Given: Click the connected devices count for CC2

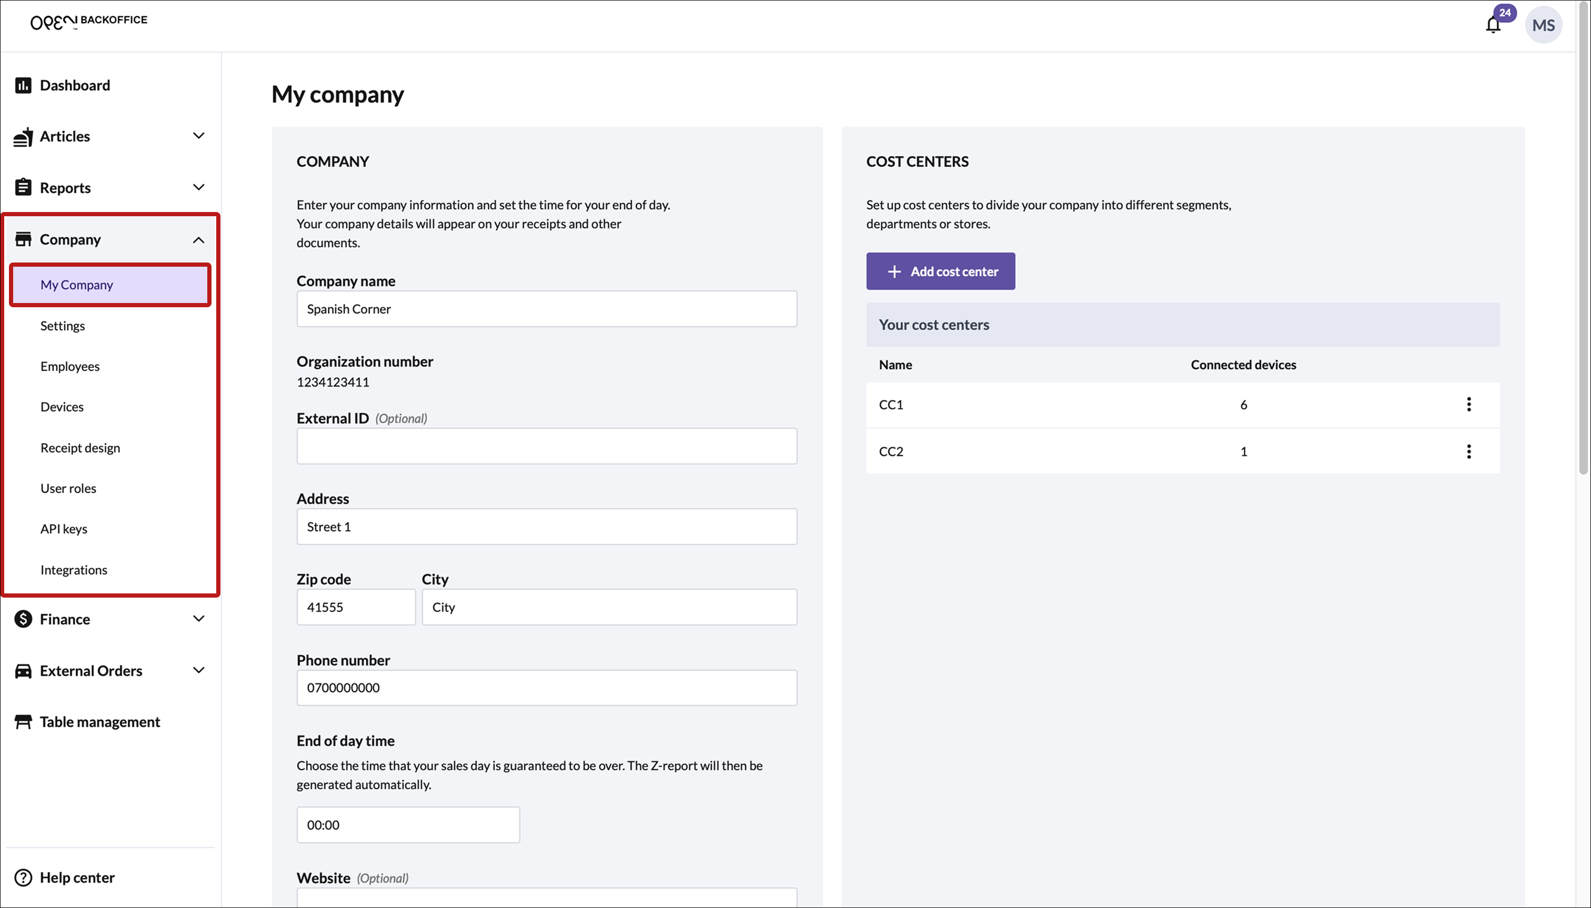Looking at the screenshot, I should pyautogui.click(x=1243, y=451).
